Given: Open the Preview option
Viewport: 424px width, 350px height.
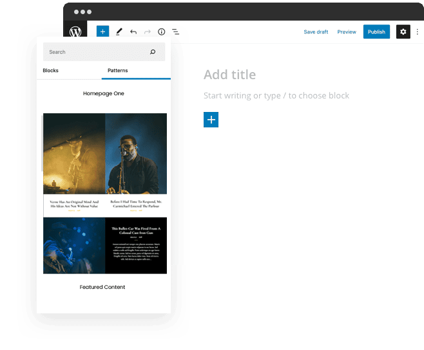Looking at the screenshot, I should click(x=347, y=32).
